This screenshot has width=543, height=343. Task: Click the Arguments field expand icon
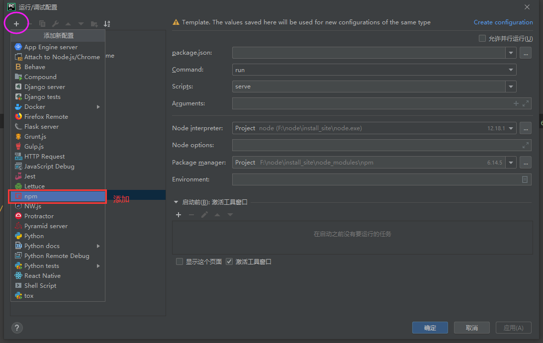(x=526, y=103)
